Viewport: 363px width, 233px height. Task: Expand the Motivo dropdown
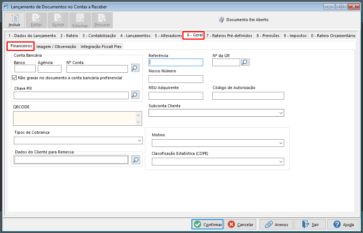[x=281, y=143]
